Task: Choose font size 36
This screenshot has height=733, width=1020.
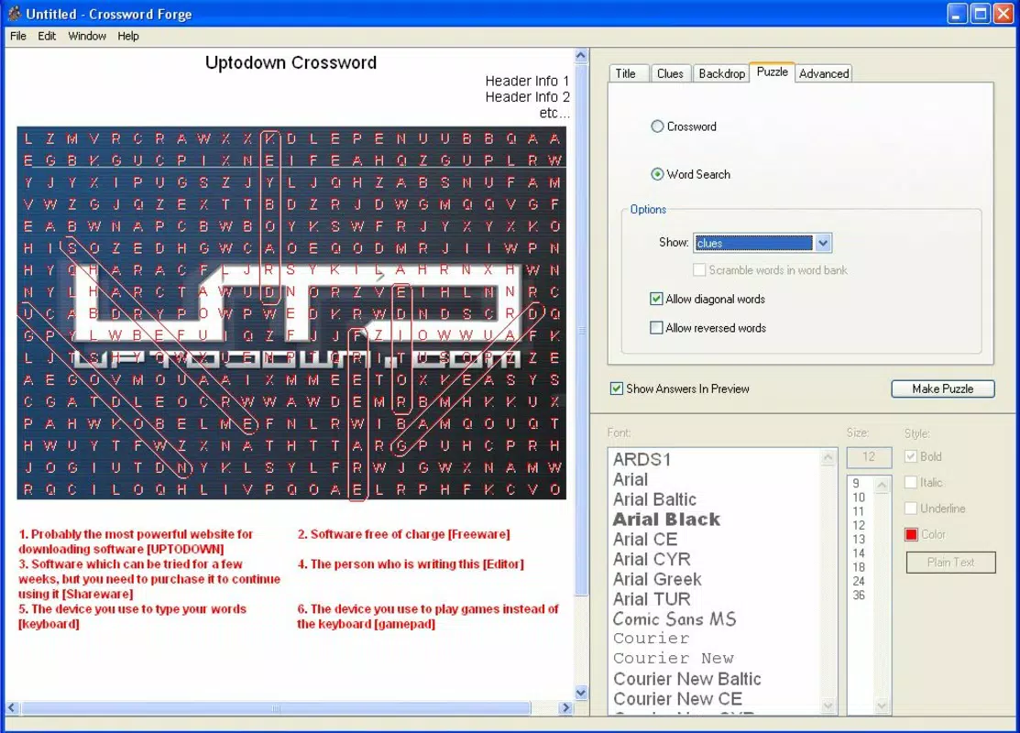Action: pos(859,596)
